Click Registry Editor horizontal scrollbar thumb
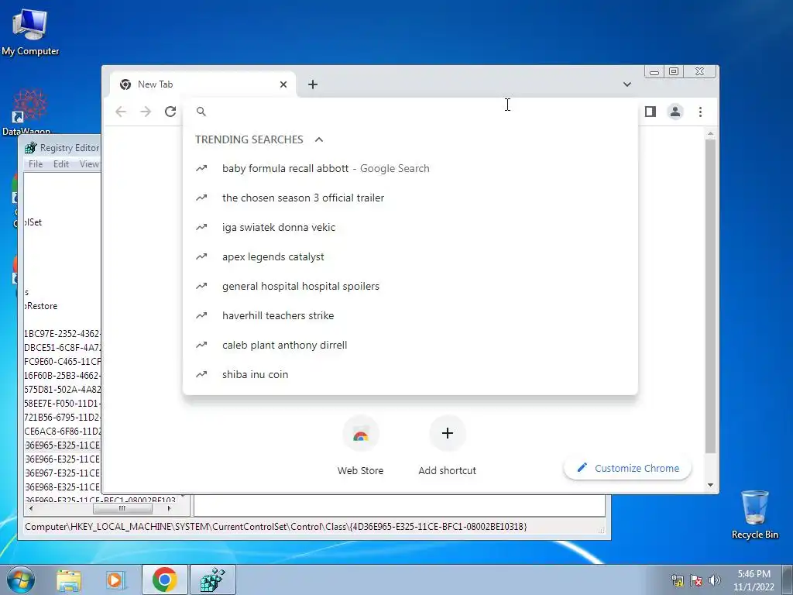Screen dimensions: 793x595 pos(122,508)
